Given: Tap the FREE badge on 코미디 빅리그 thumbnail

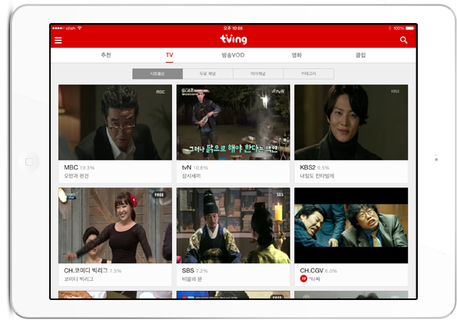Looking at the screenshot, I should [x=159, y=195].
